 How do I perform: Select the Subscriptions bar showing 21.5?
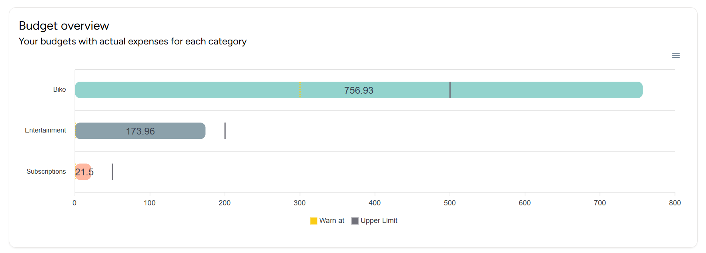tap(83, 172)
